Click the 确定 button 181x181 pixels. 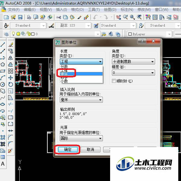click(x=68, y=150)
